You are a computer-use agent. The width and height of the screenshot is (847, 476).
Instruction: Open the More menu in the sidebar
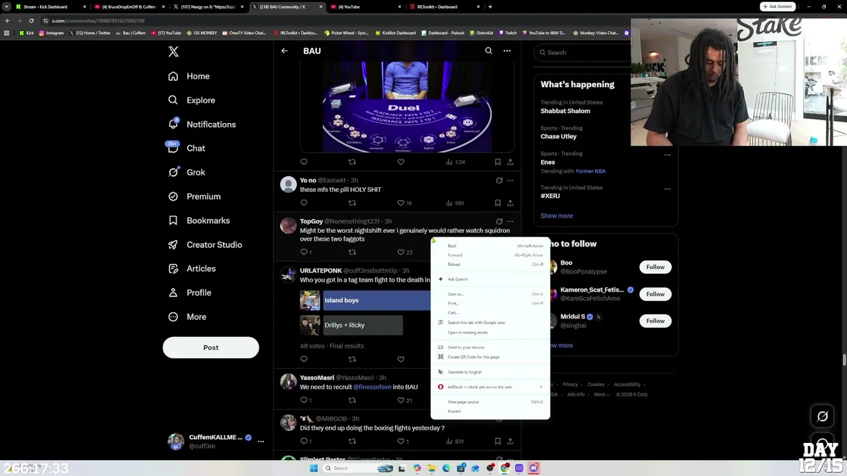(x=187, y=317)
